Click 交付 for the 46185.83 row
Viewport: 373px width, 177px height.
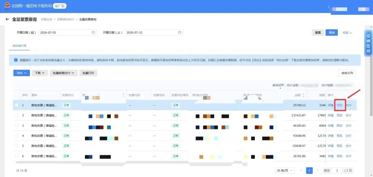coord(348,126)
